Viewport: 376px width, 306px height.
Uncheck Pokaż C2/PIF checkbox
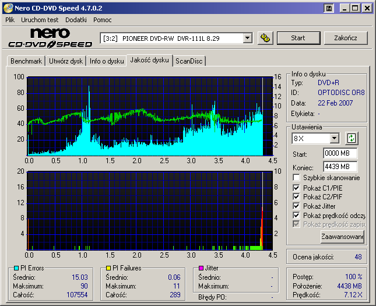coord(296,196)
